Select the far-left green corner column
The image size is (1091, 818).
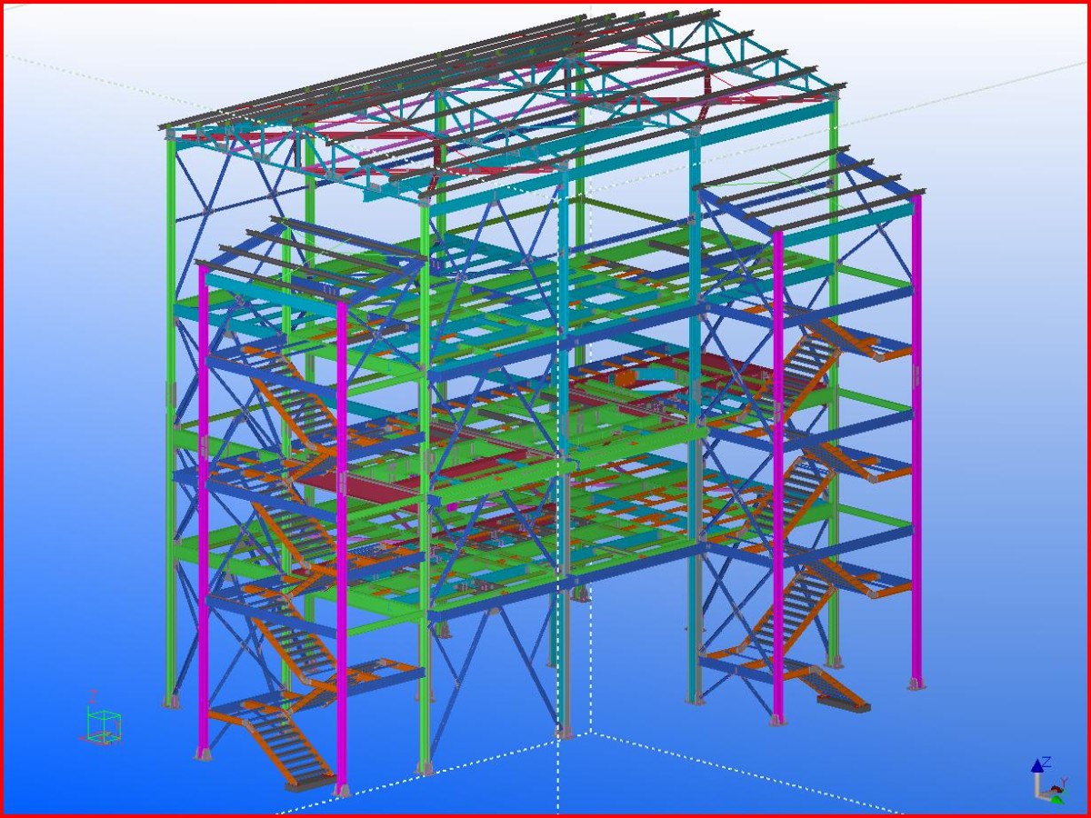point(170,409)
